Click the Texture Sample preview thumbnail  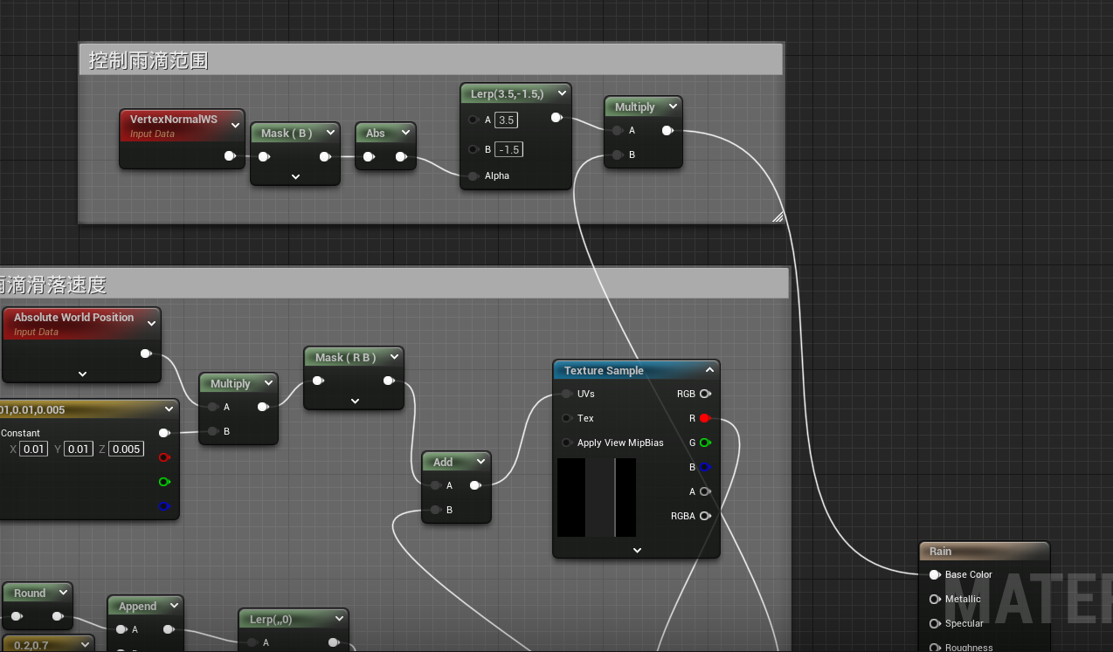point(597,498)
